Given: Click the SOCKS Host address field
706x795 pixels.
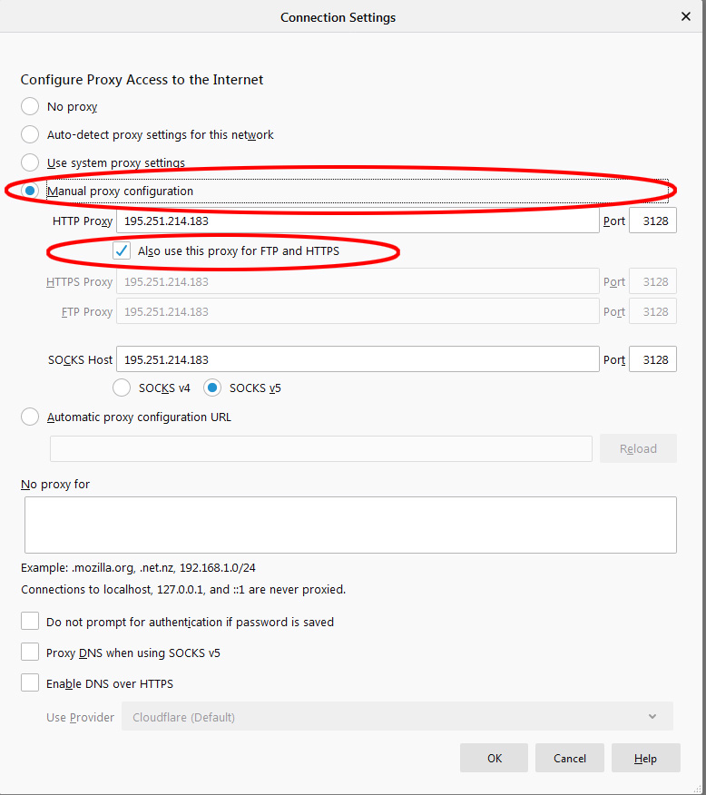Looking at the screenshot, I should (x=358, y=359).
